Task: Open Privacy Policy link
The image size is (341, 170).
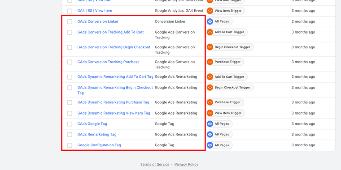Action: [x=186, y=164]
